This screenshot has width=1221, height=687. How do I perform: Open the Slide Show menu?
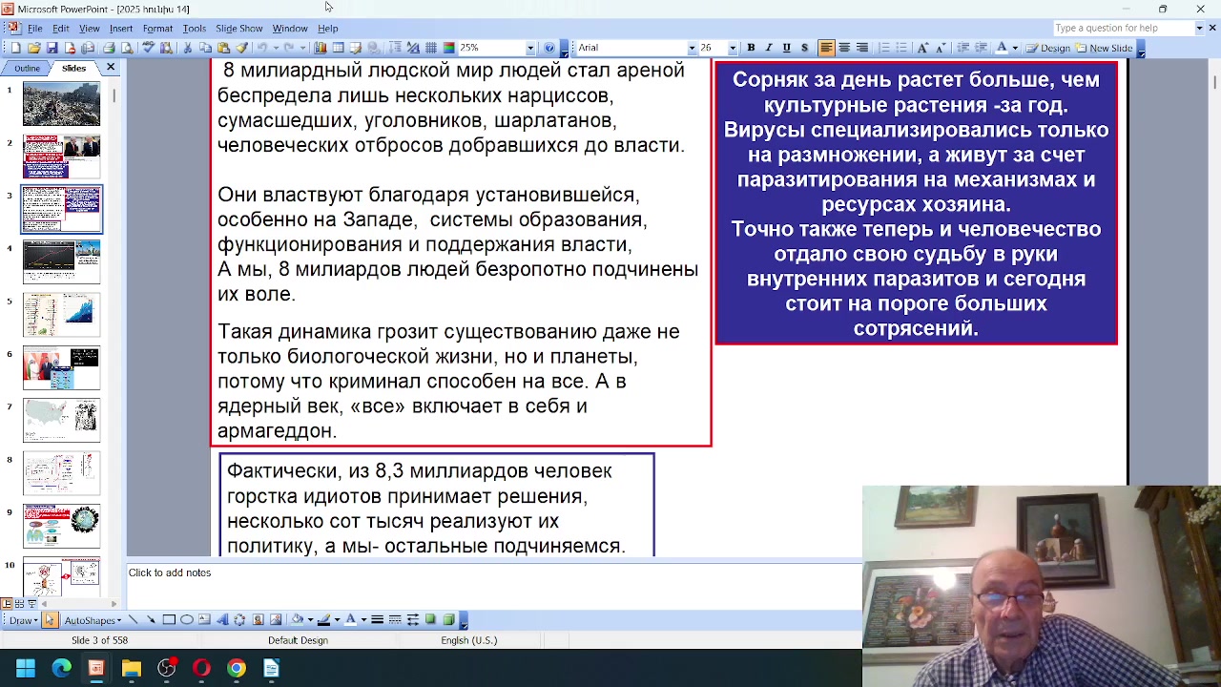[238, 29]
